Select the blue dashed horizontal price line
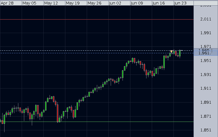Image resolution: width=218 pixels, height=137 pixels. [97, 53]
